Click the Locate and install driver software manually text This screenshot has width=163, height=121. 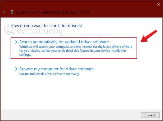(49, 74)
